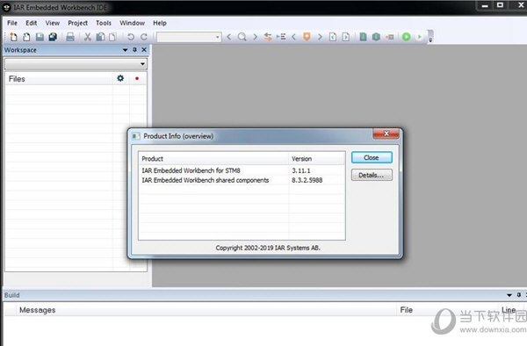Toggle the orange Bookmark icon

[307, 36]
